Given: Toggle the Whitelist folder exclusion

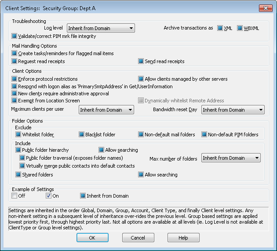Looking at the screenshot, I should [x=18, y=135].
